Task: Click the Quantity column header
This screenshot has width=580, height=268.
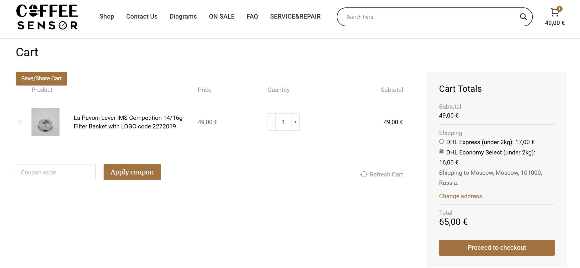Action: (278, 90)
